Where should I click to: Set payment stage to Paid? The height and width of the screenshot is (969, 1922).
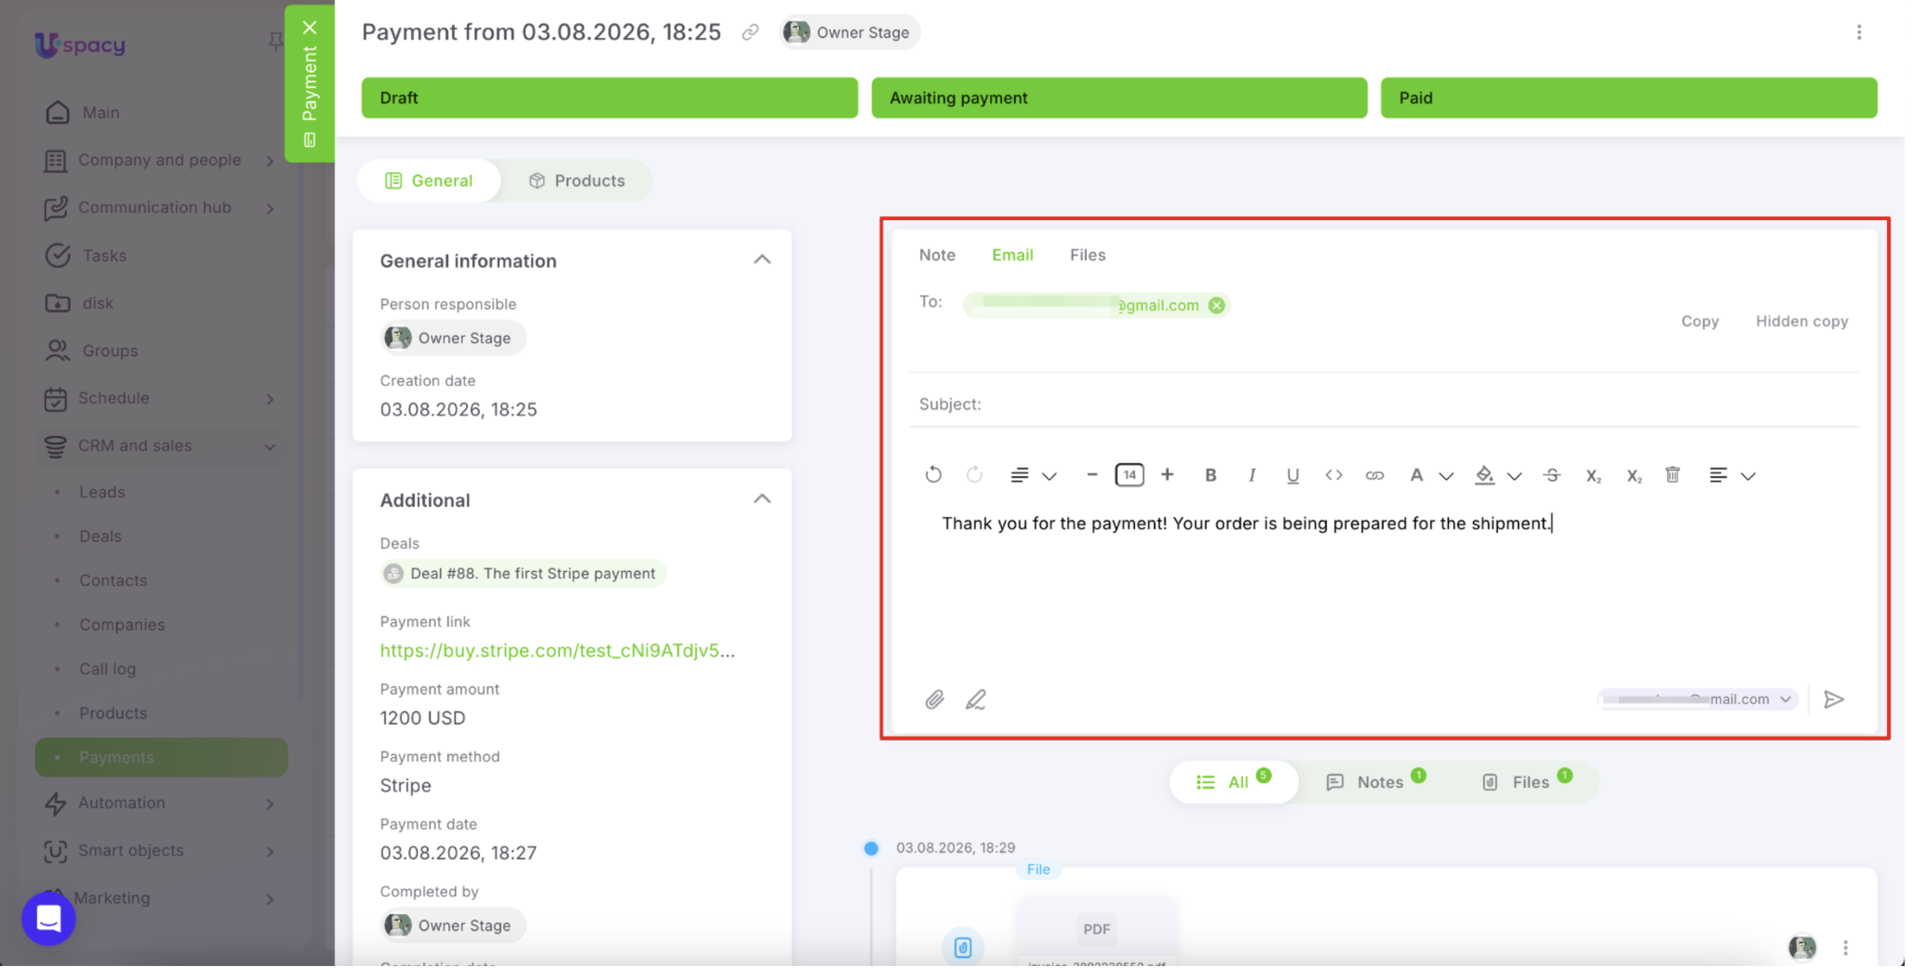(x=1628, y=98)
